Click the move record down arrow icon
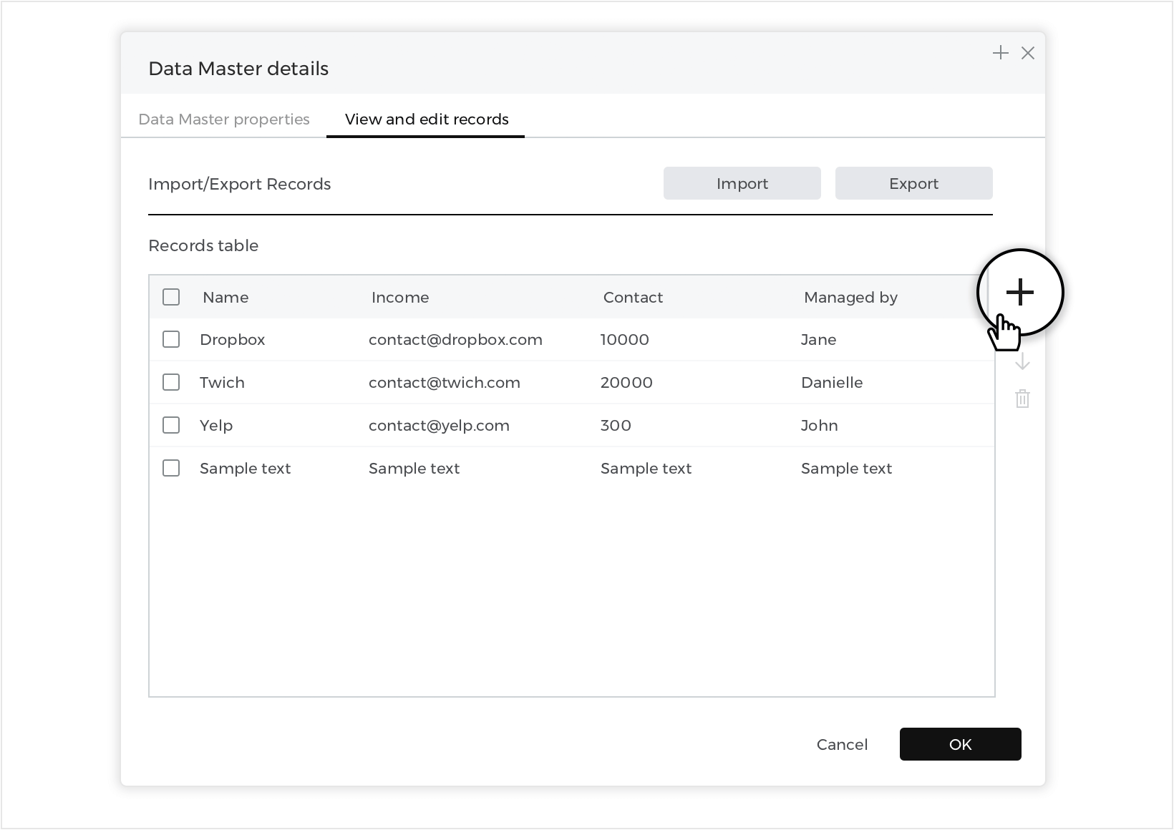 pos(1022,361)
